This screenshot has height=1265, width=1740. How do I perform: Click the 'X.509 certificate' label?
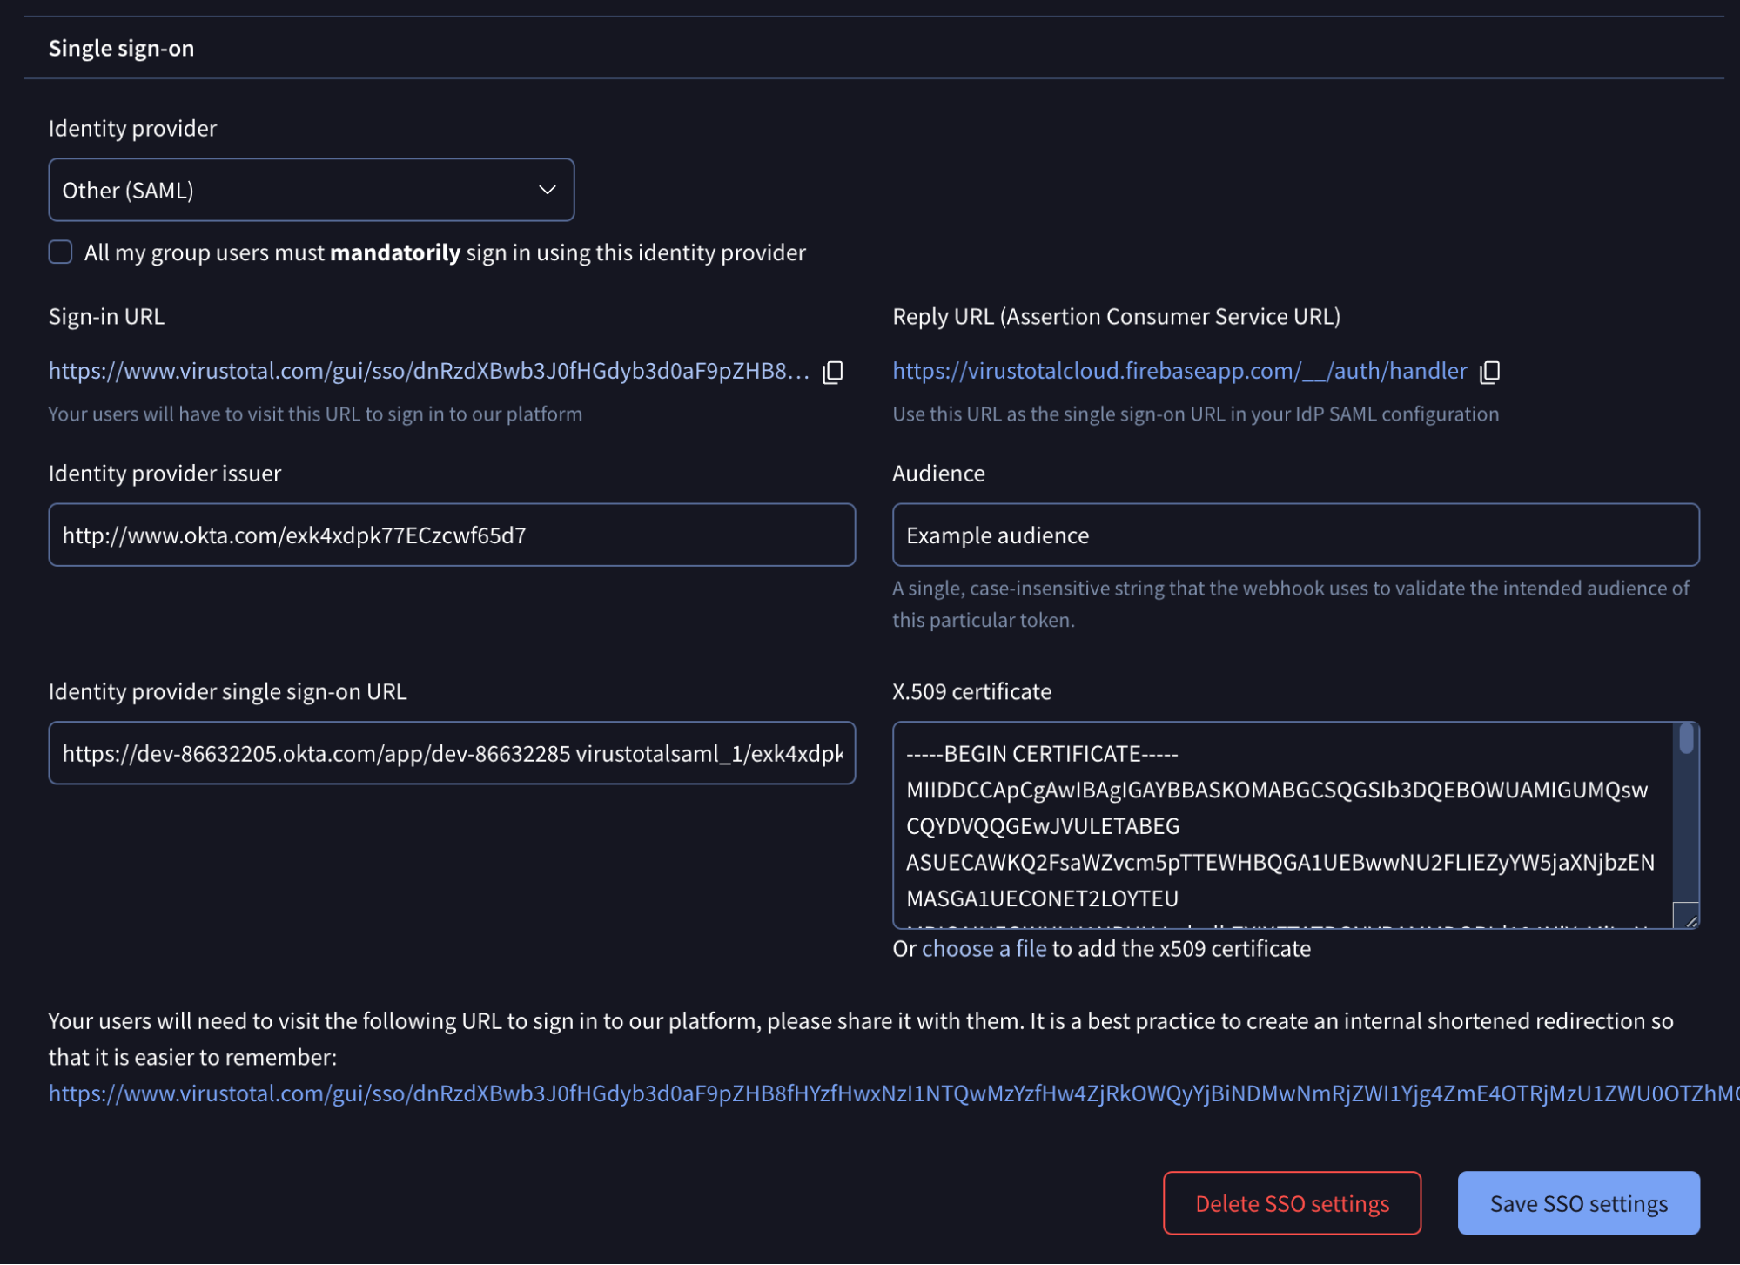(x=971, y=692)
